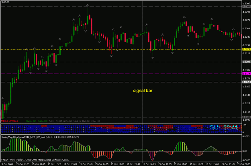251x166 pixels.
Task: Click the 0.00 TRIX zero-line scale value
Action: [x=245, y=151]
